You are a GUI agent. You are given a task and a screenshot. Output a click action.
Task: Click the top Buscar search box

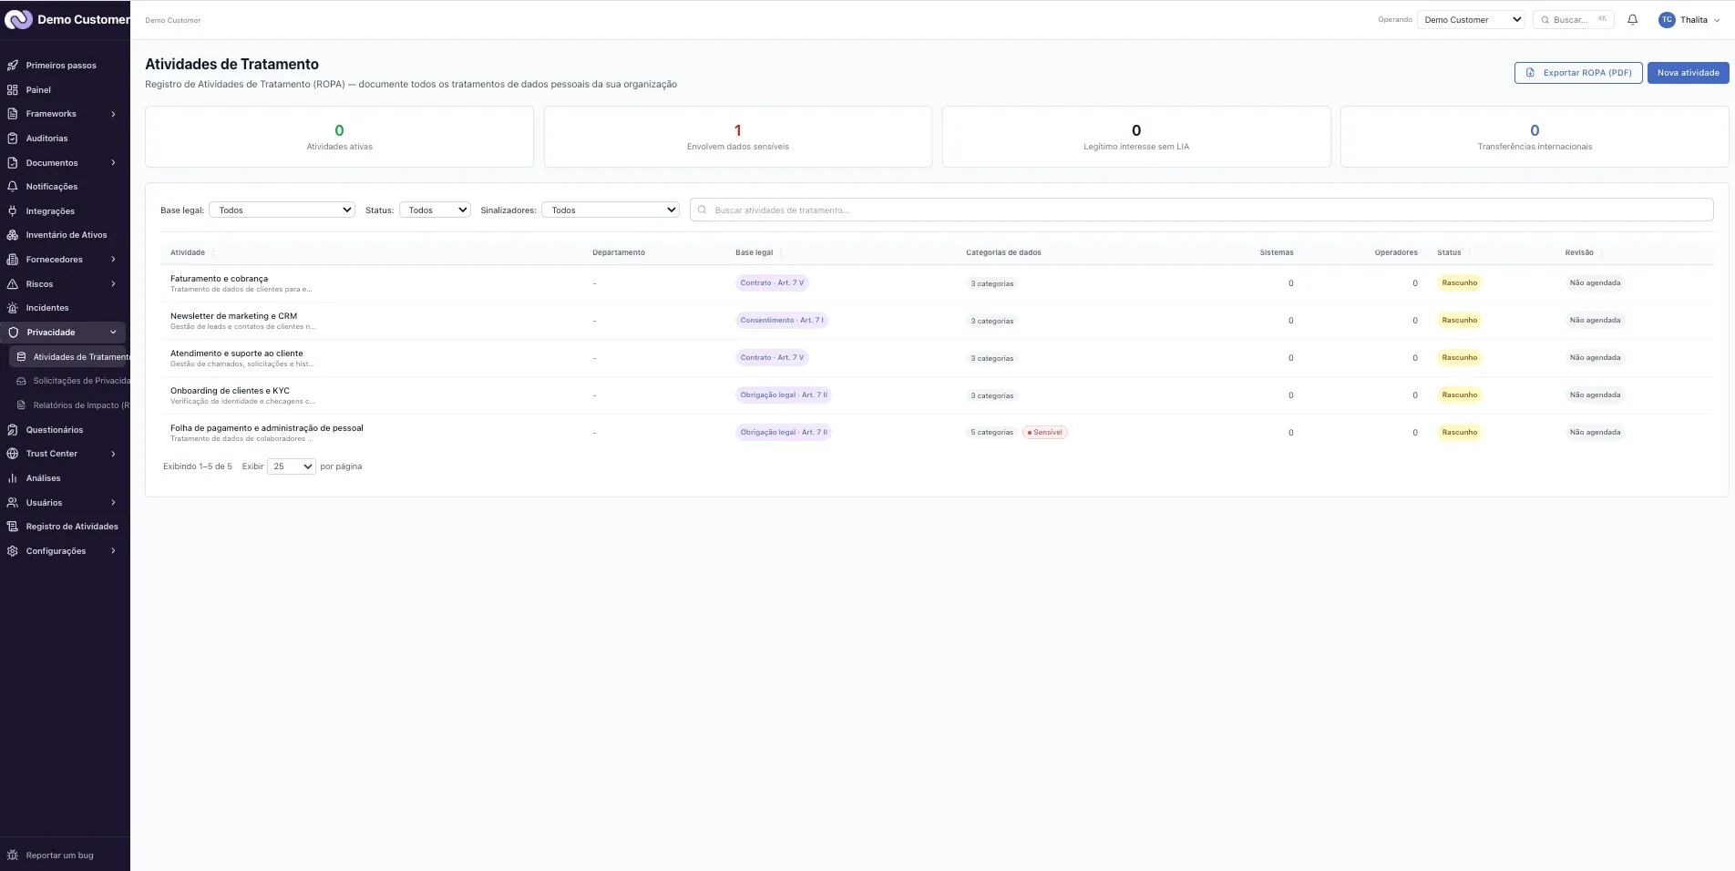(1573, 19)
